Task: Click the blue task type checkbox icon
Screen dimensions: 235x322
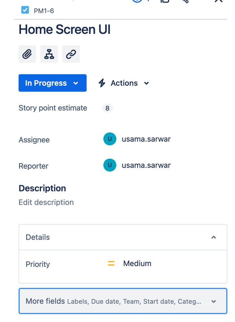Action: click(25, 10)
